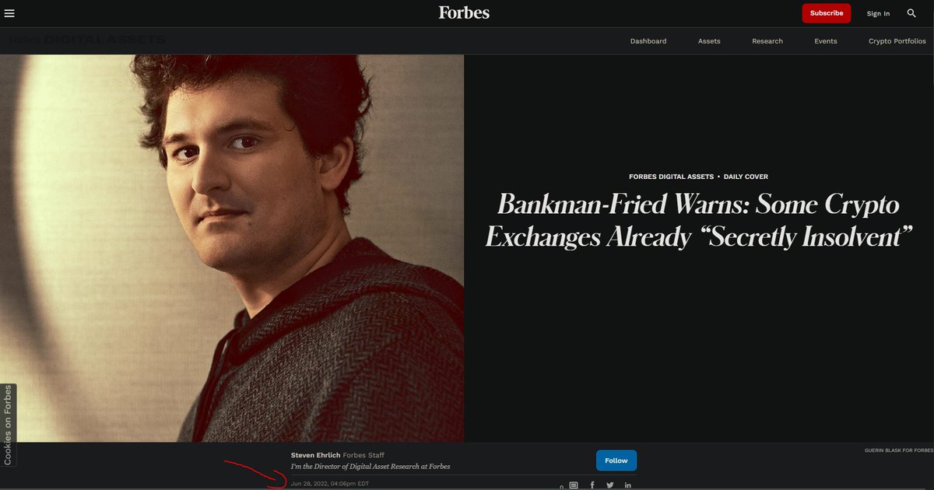
Task: Open the comments icon
Action: pyautogui.click(x=574, y=485)
